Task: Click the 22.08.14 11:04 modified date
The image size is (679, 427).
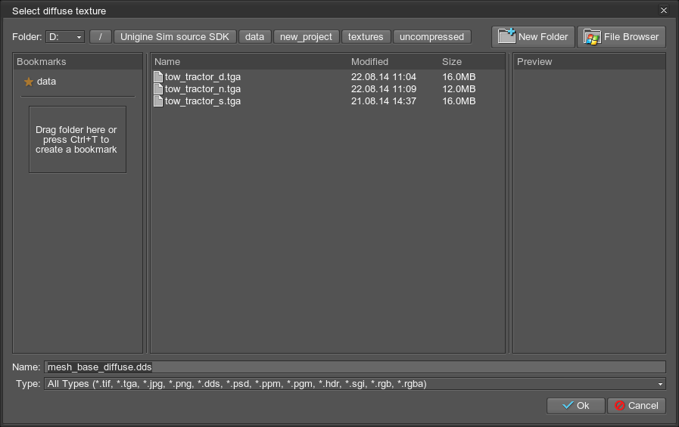Action: coord(384,77)
